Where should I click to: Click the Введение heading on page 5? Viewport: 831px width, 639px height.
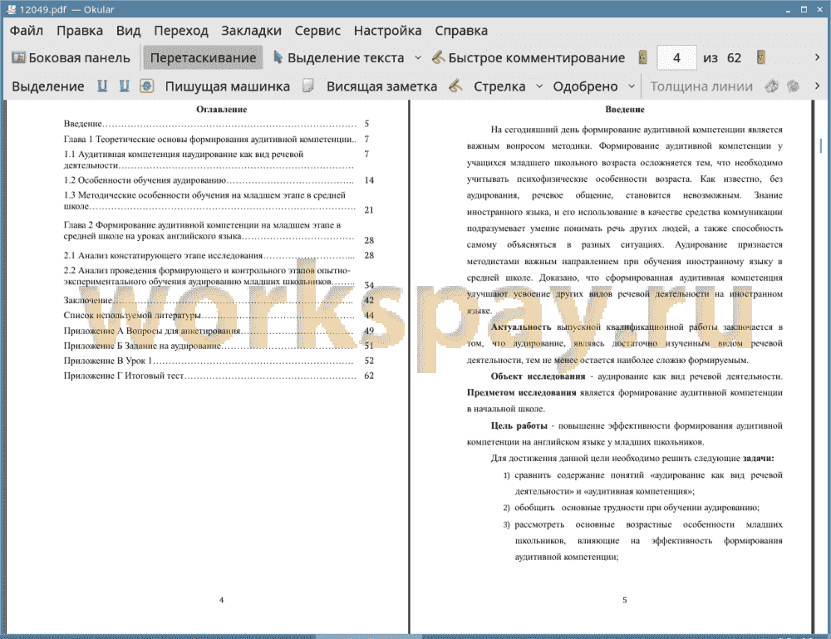click(625, 110)
